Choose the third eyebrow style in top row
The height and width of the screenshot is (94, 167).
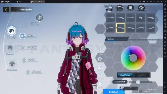click(131, 18)
